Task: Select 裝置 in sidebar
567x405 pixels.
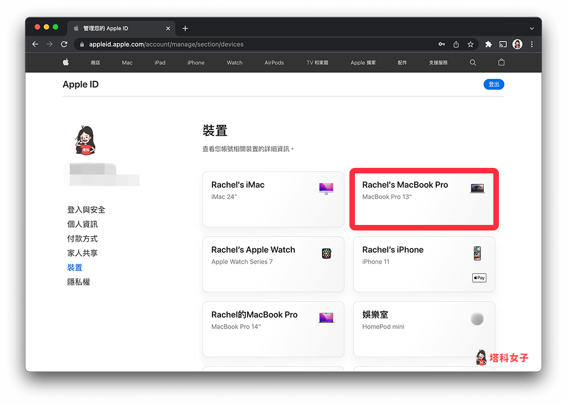Action: (x=75, y=268)
